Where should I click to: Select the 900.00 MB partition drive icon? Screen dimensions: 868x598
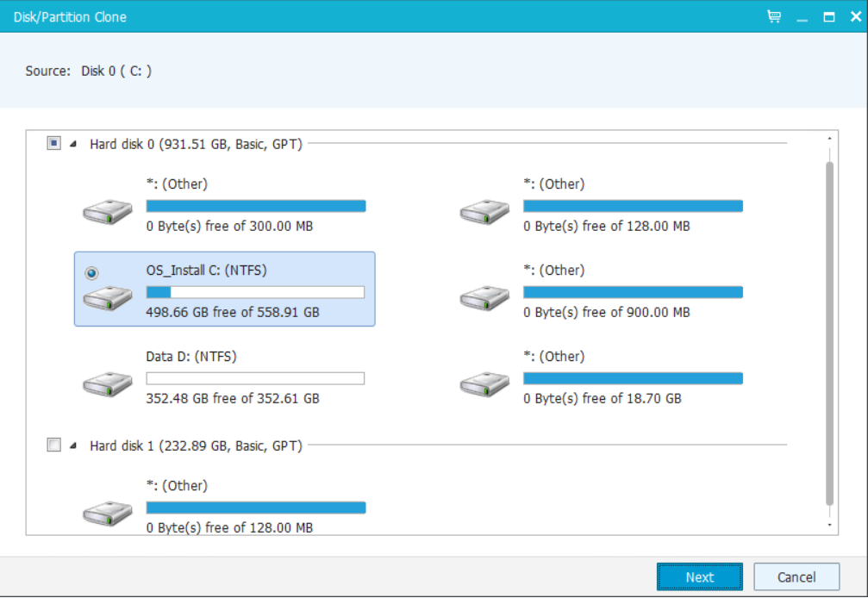(484, 298)
